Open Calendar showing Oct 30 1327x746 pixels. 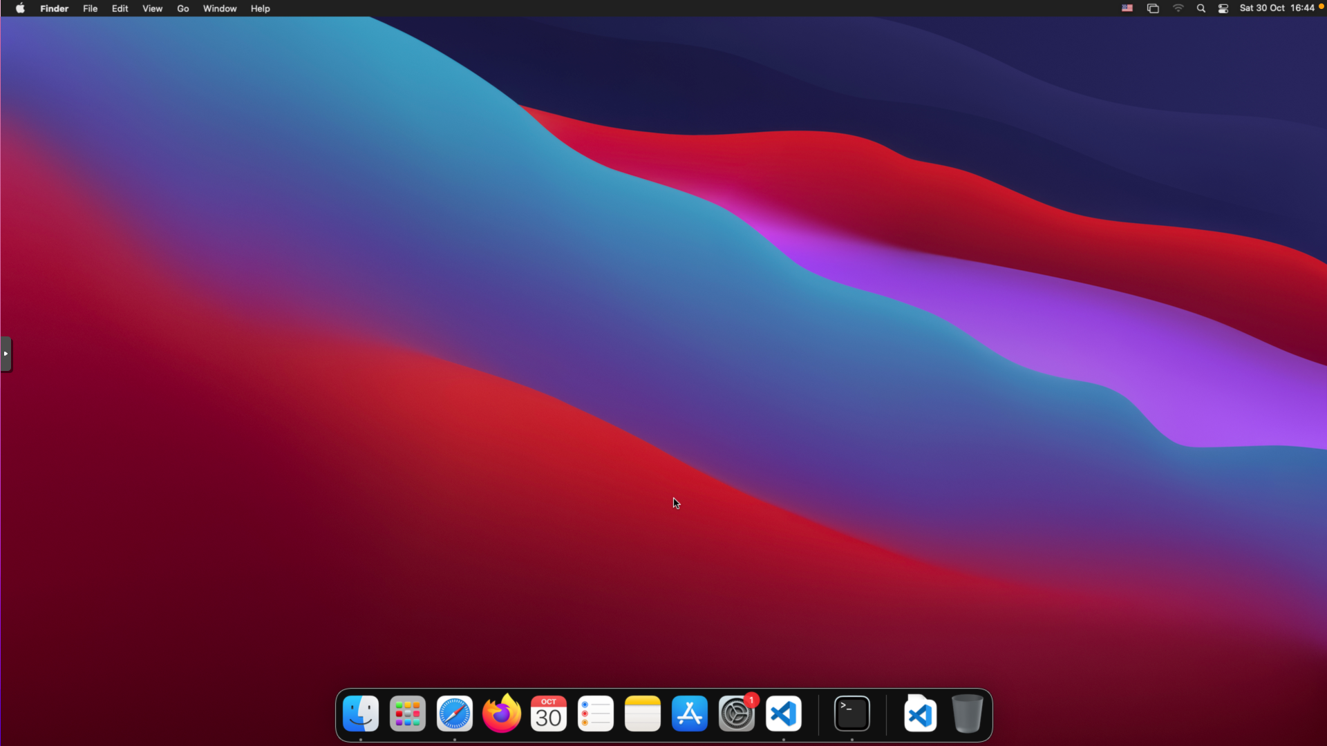point(549,714)
